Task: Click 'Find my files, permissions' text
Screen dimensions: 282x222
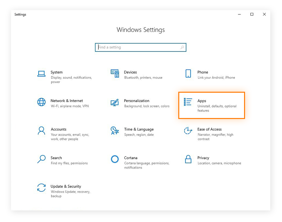Action: pyautogui.click(x=69, y=163)
